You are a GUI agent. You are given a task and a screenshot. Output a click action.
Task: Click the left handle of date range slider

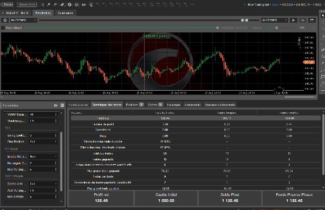(x=242, y=20)
